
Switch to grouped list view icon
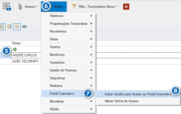9,27
